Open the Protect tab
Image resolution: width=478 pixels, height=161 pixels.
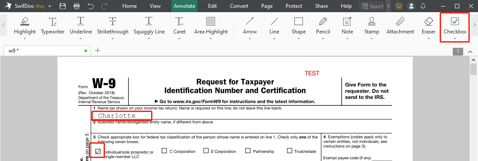[294, 6]
